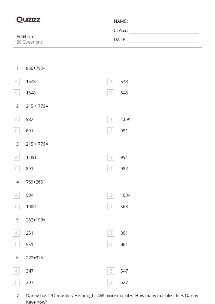Select option C 207 for question 6
The height and width of the screenshot is (304, 215).
point(16,283)
